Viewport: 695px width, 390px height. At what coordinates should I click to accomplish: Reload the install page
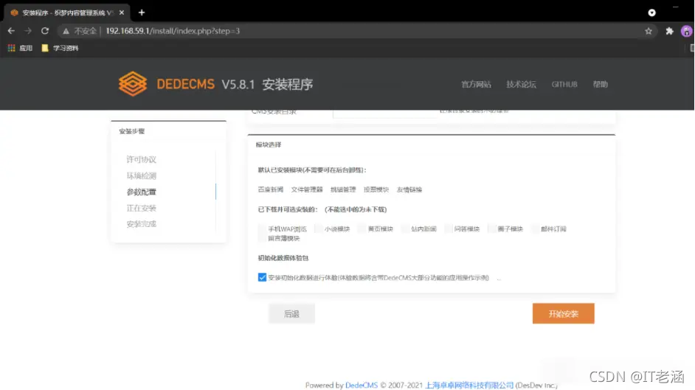[45, 31]
